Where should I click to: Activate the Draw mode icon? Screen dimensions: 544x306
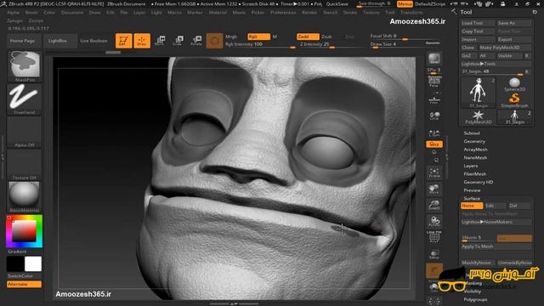pyautogui.click(x=142, y=41)
